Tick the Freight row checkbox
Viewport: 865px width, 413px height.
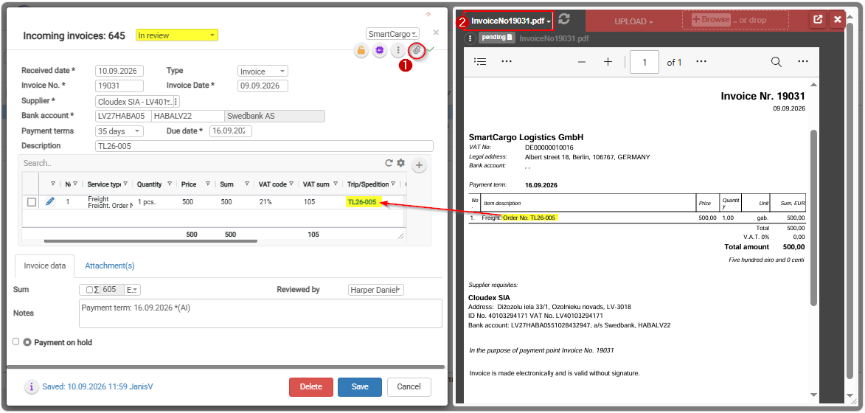pos(32,202)
